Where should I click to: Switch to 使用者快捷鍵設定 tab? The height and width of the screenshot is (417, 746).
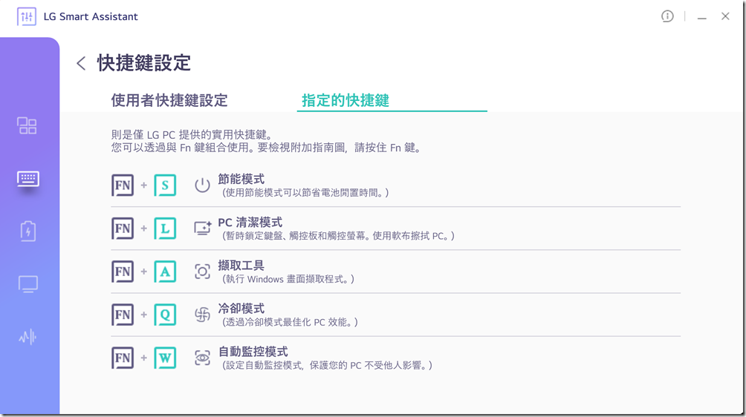(x=169, y=100)
